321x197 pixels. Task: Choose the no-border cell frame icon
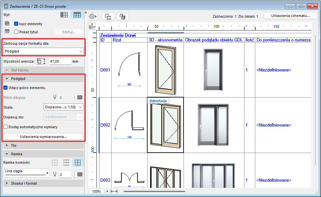click(55, 162)
